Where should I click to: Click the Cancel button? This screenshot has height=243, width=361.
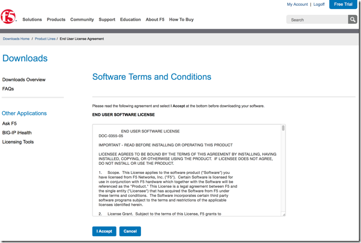pyautogui.click(x=130, y=231)
